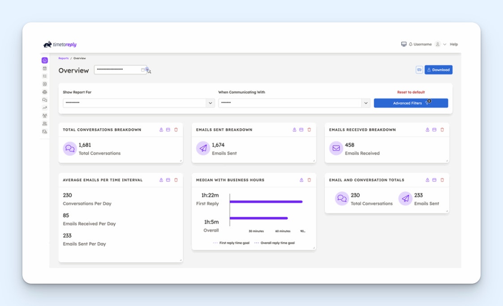Expand the When Communicating With dropdown

click(x=366, y=103)
